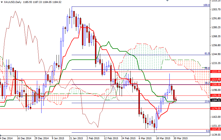221x140 pixels.
Task: Select the 50.0 Fibonacci retracement label
Action: tap(207, 68)
